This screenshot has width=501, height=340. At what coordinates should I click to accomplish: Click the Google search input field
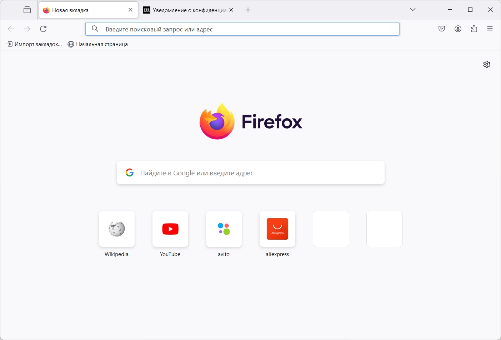tap(250, 173)
